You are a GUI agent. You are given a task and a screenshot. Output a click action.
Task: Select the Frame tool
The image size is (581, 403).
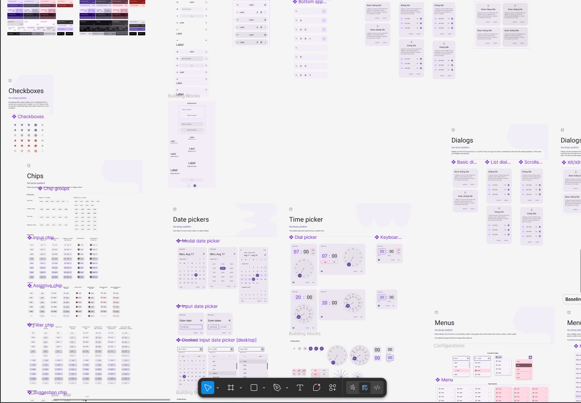[231, 388]
